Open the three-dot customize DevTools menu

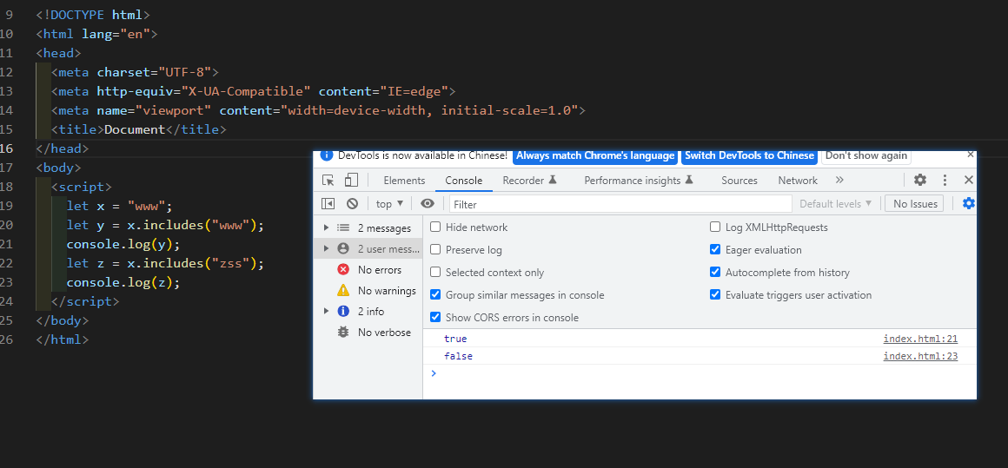(x=945, y=181)
